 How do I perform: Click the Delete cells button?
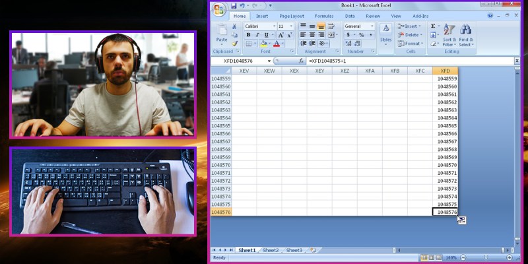[411, 35]
